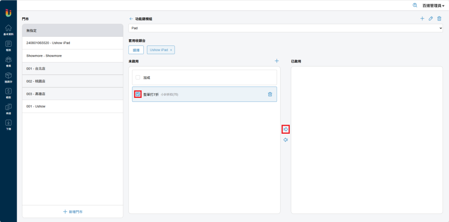The width and height of the screenshot is (449, 222).
Task: Select the 無指定 store entry
Action: pos(72,31)
